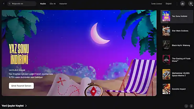Screen dimensions: 194x109
Task: Open the Sepet cart
Action: (x=169, y=4)
